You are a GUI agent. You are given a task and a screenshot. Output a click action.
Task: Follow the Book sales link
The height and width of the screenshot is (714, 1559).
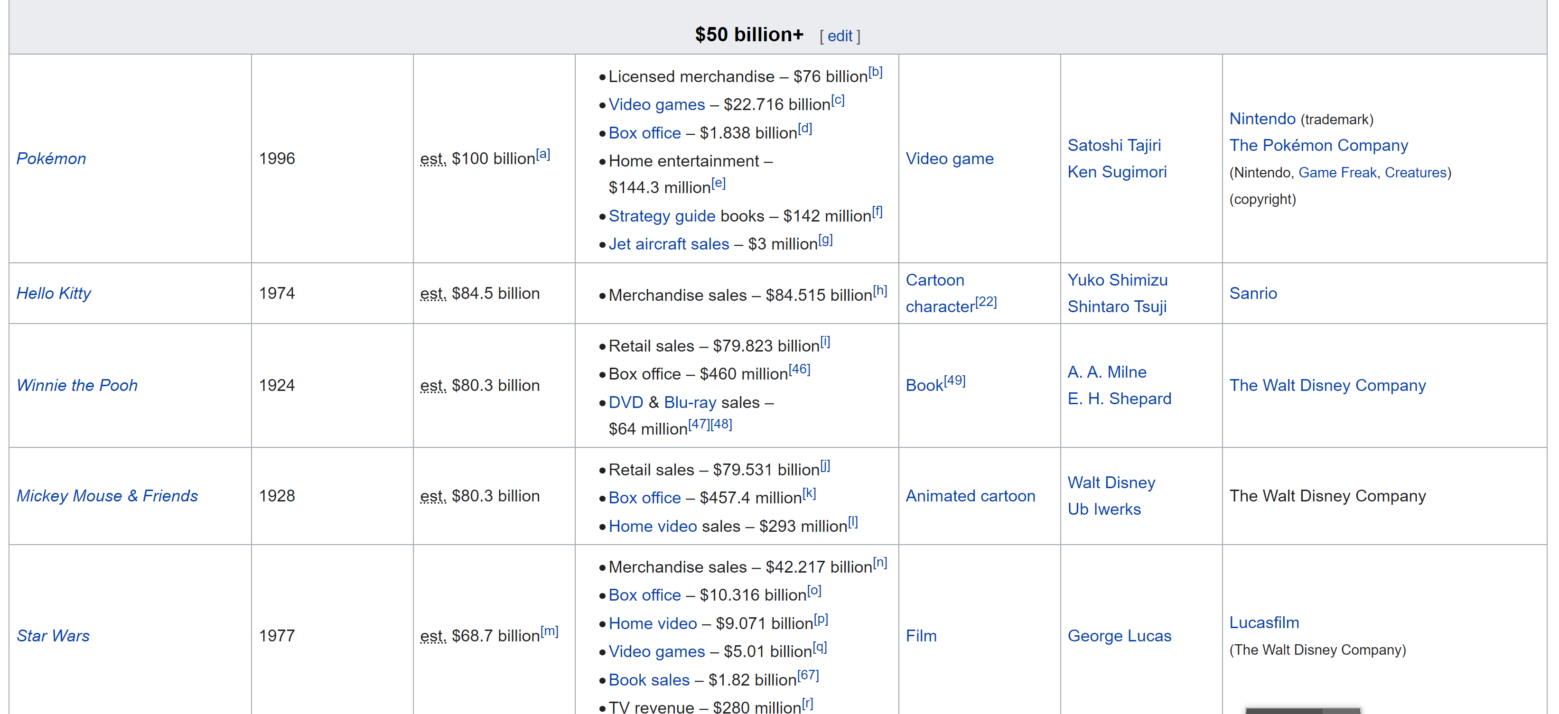pos(649,680)
